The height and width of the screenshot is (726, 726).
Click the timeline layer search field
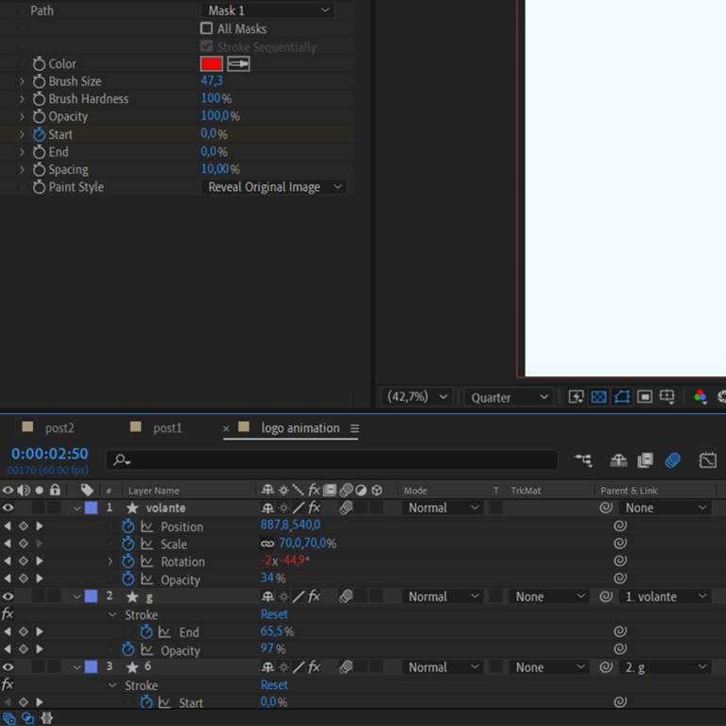331,460
